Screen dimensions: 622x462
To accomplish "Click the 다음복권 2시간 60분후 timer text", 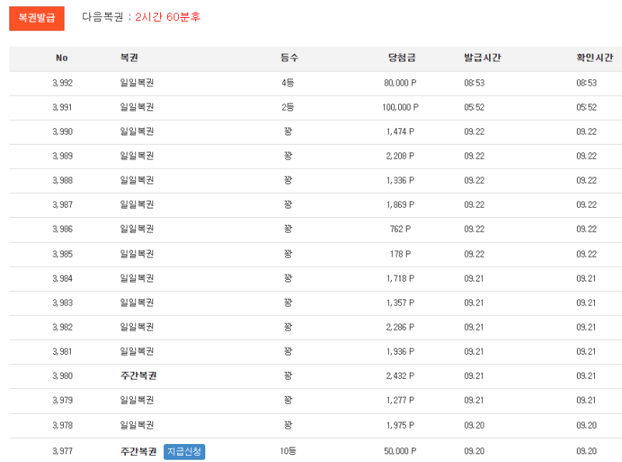I will pos(142,17).
